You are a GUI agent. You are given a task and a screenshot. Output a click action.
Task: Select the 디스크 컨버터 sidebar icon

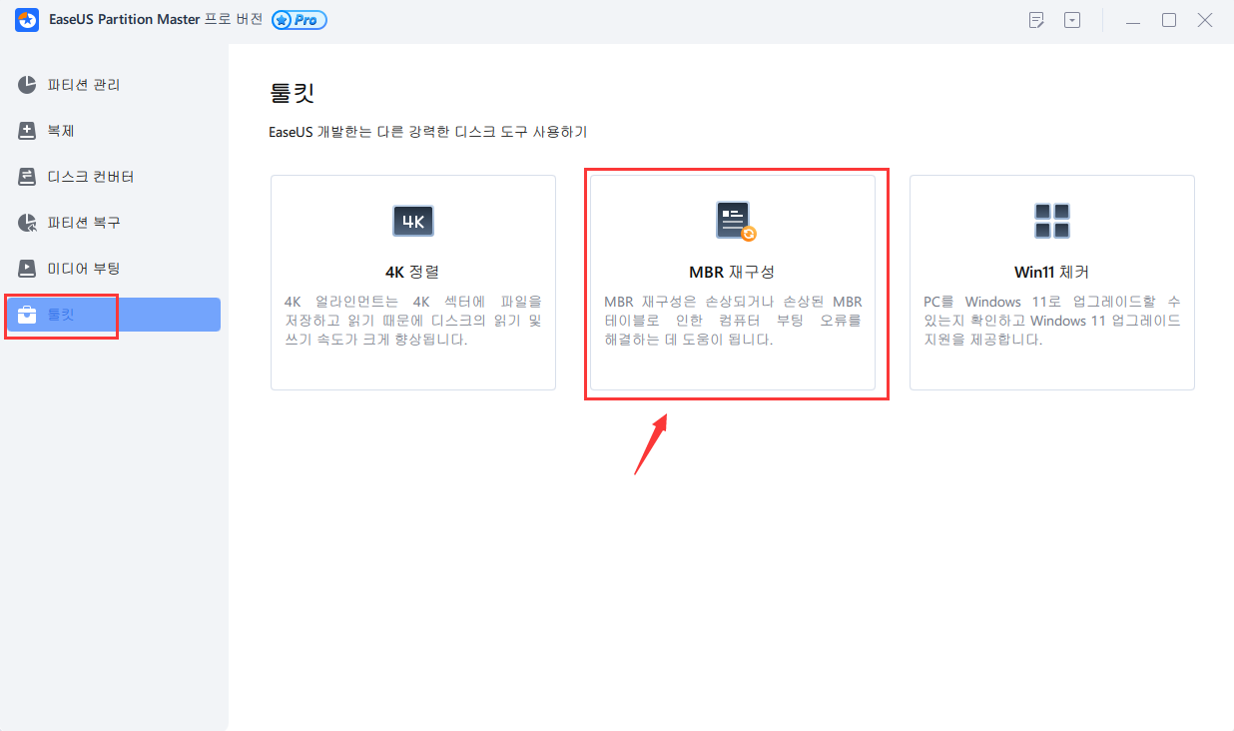tap(28, 177)
